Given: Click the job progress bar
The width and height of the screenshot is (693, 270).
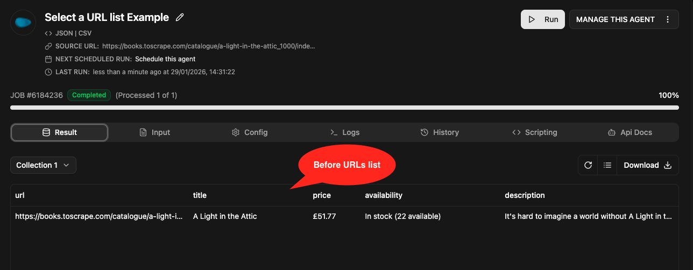Looking at the screenshot, I should [344, 108].
